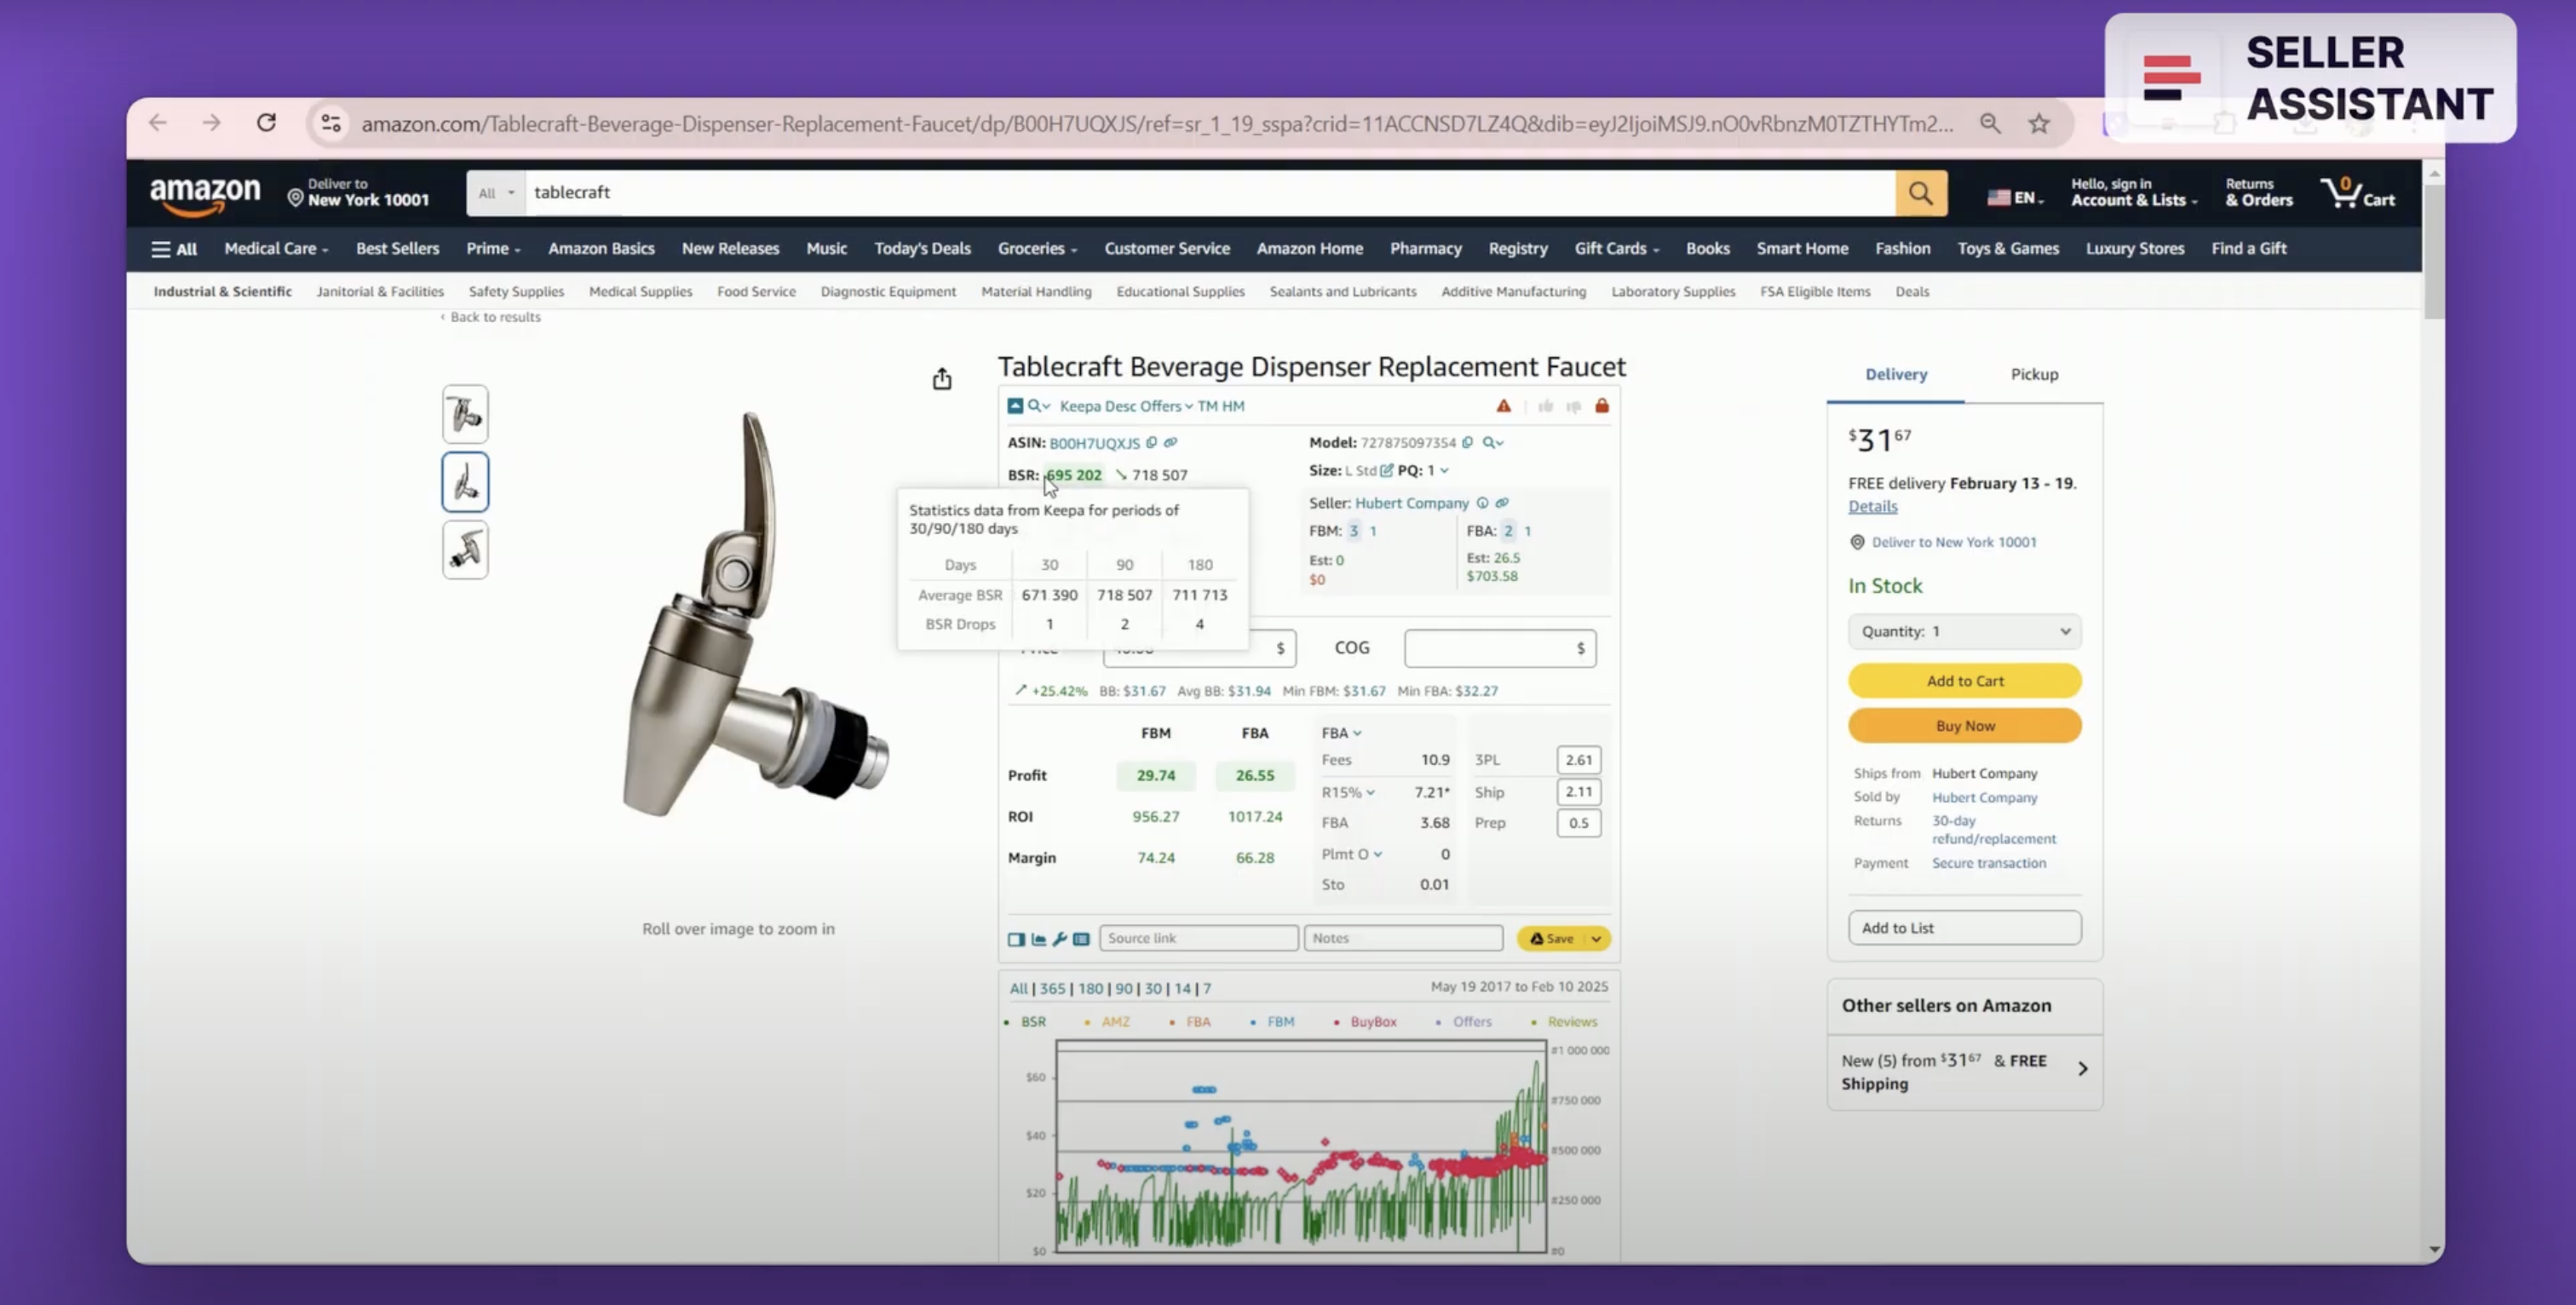
Task: Click the wrench settings icon in Seller Assistant panel
Action: tap(1059, 939)
